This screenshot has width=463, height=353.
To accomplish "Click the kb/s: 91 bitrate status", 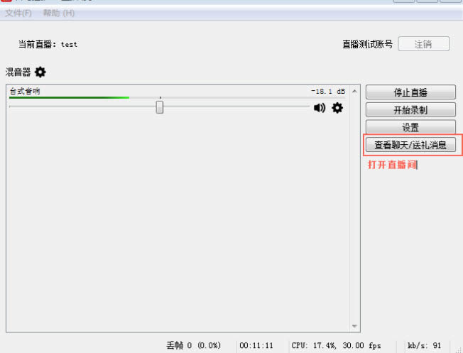I will pyautogui.click(x=424, y=345).
